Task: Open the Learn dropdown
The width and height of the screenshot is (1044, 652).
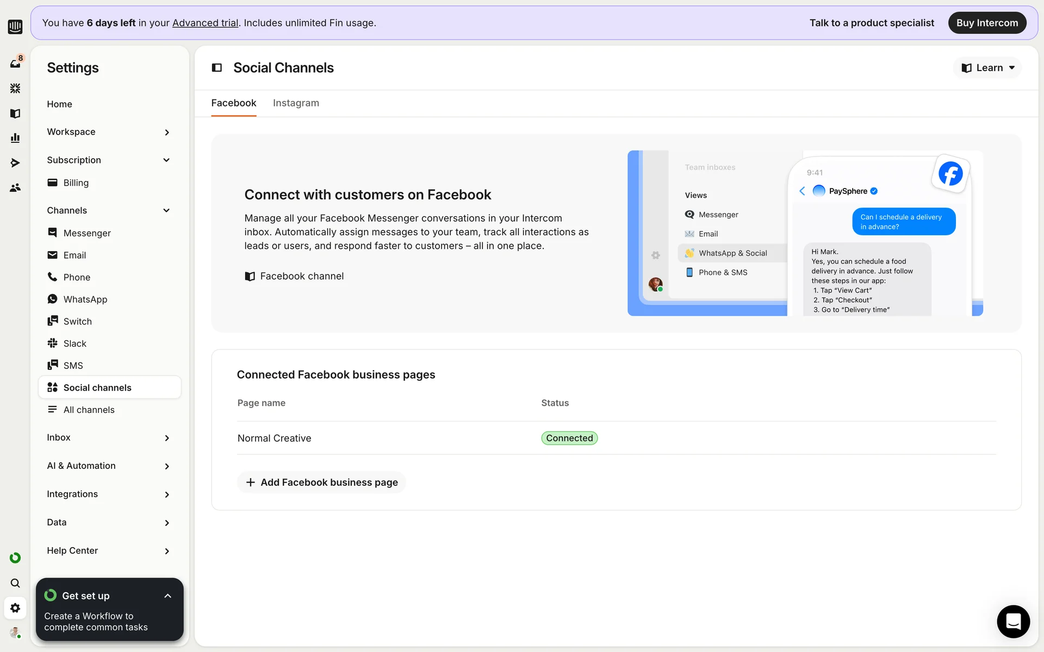Action: coord(987,68)
